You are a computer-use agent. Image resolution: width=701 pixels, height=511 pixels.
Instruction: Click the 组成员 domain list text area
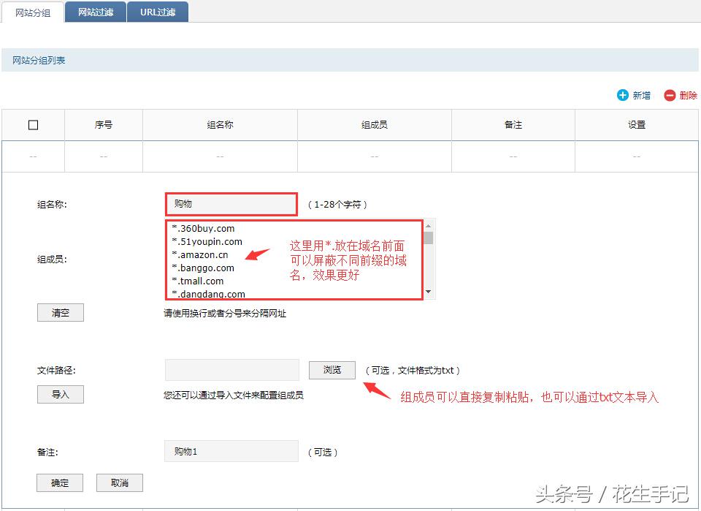click(x=292, y=260)
